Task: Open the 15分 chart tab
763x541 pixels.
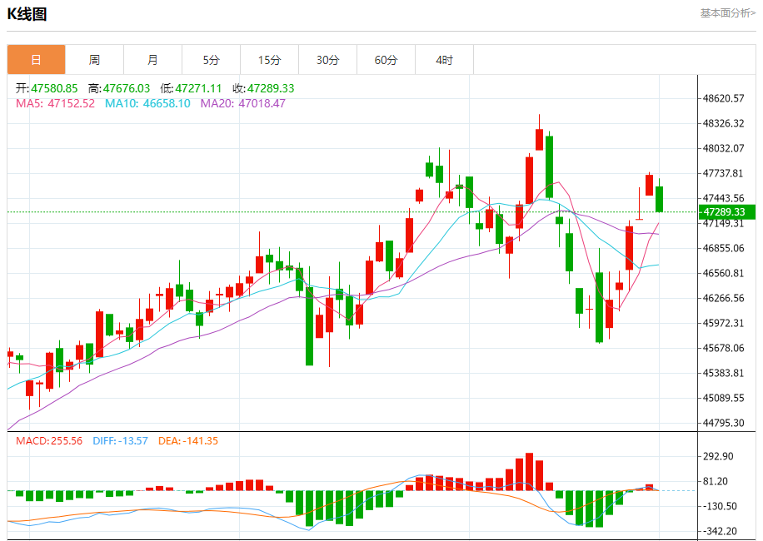Action: tap(270, 60)
